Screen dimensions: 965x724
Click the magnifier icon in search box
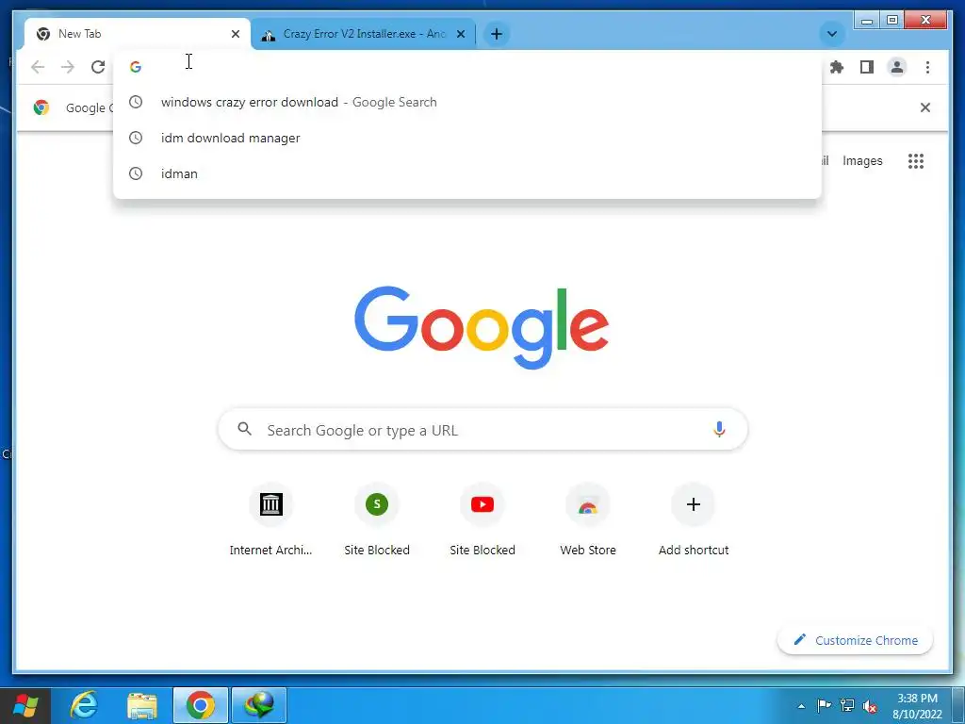pyautogui.click(x=244, y=429)
